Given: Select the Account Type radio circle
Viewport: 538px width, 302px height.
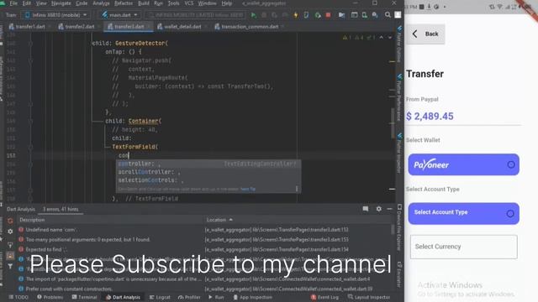Looking at the screenshot, I should point(510,214).
